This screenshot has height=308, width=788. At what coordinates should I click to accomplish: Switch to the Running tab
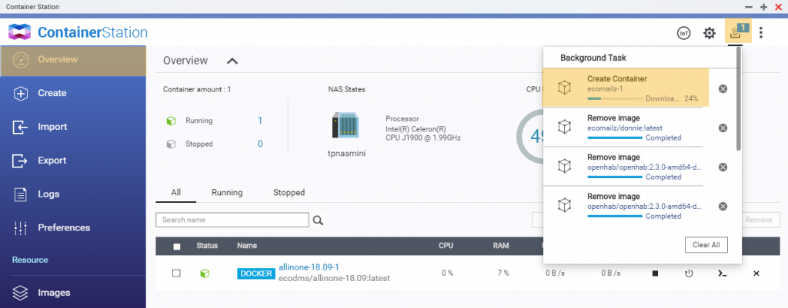[x=227, y=193]
